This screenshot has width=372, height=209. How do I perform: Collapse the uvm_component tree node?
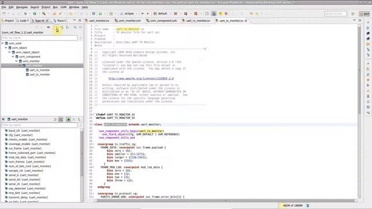13,57
